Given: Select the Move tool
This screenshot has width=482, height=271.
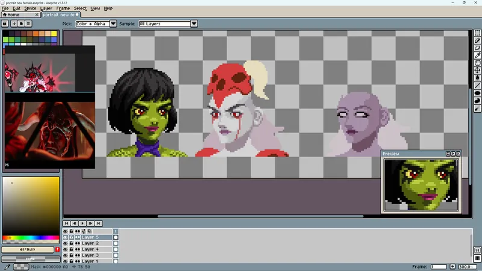Looking at the screenshot, I should click(x=477, y=70).
